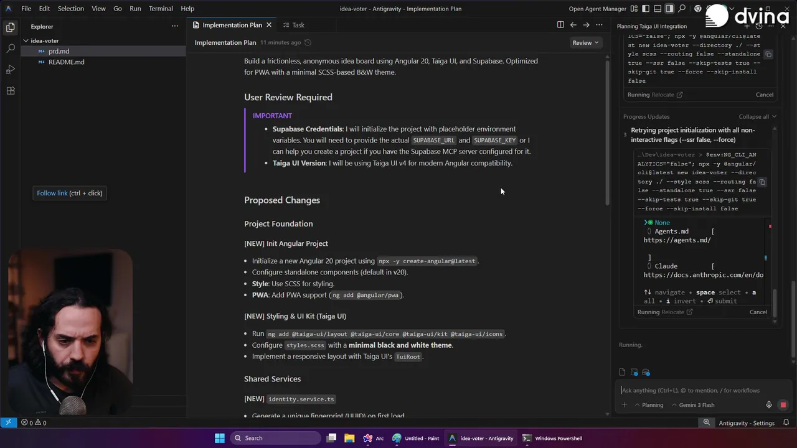
Task: Split the editor layout
Action: pyautogui.click(x=560, y=25)
